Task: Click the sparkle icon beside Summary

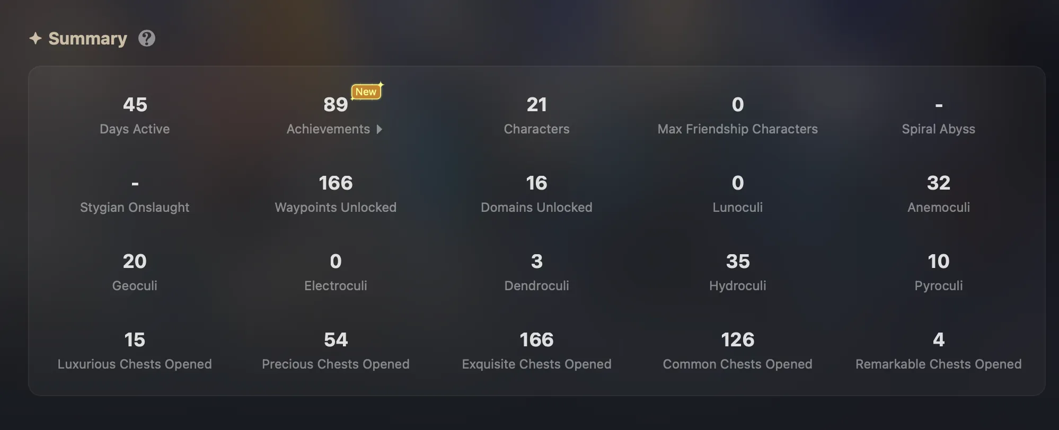Action: pyautogui.click(x=36, y=39)
